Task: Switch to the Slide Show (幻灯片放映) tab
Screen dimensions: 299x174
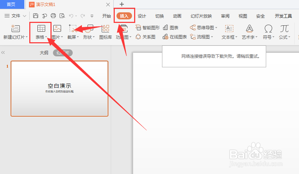Action: click(x=201, y=16)
